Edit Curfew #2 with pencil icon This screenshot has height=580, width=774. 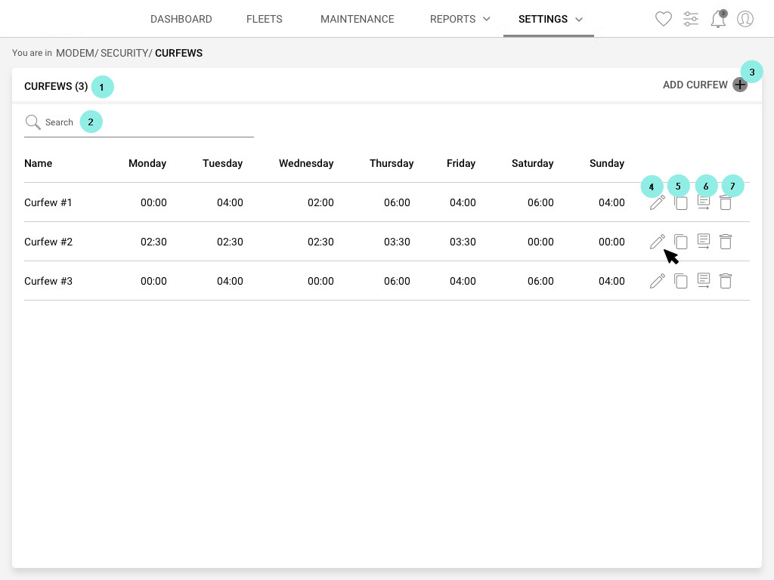point(657,242)
